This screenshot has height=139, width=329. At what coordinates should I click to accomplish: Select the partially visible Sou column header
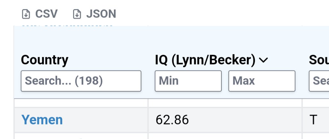pos(319,60)
